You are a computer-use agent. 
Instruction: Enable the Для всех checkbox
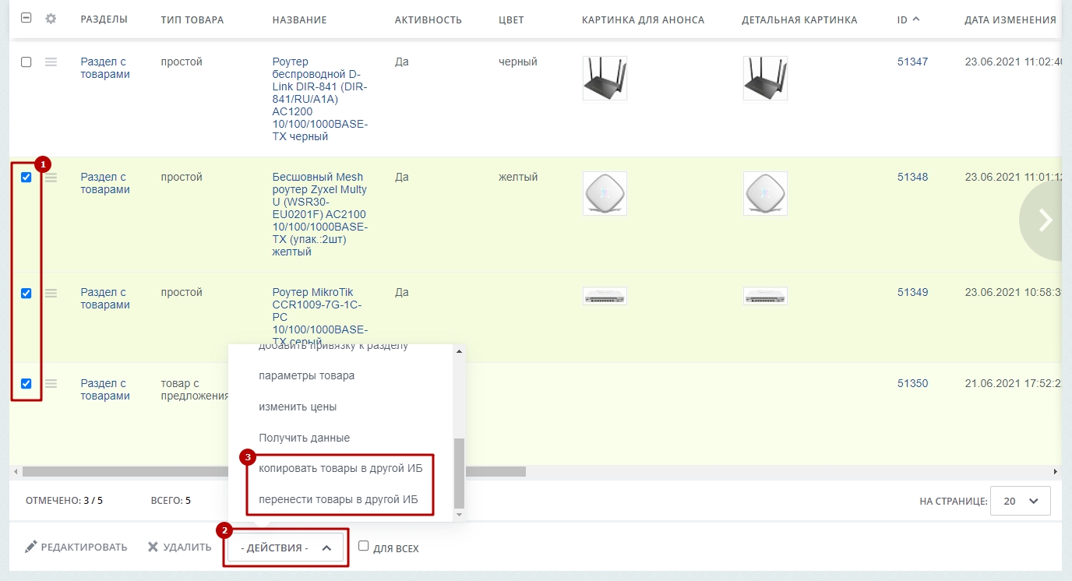[363, 546]
